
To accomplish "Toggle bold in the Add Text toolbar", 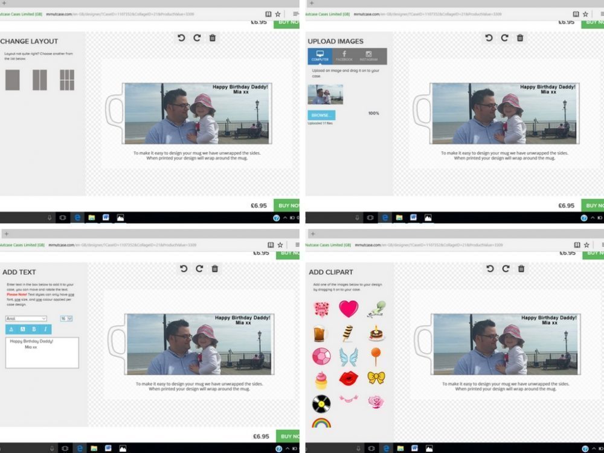I will (34, 329).
